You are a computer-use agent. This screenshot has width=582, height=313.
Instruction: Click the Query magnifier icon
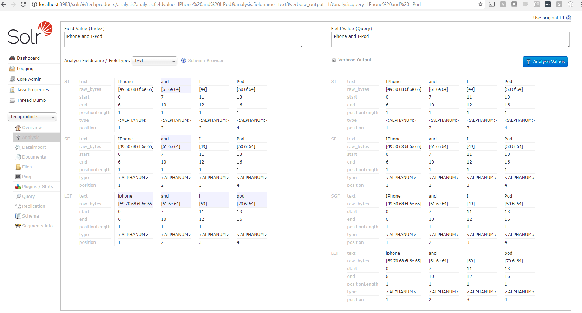pos(18,197)
